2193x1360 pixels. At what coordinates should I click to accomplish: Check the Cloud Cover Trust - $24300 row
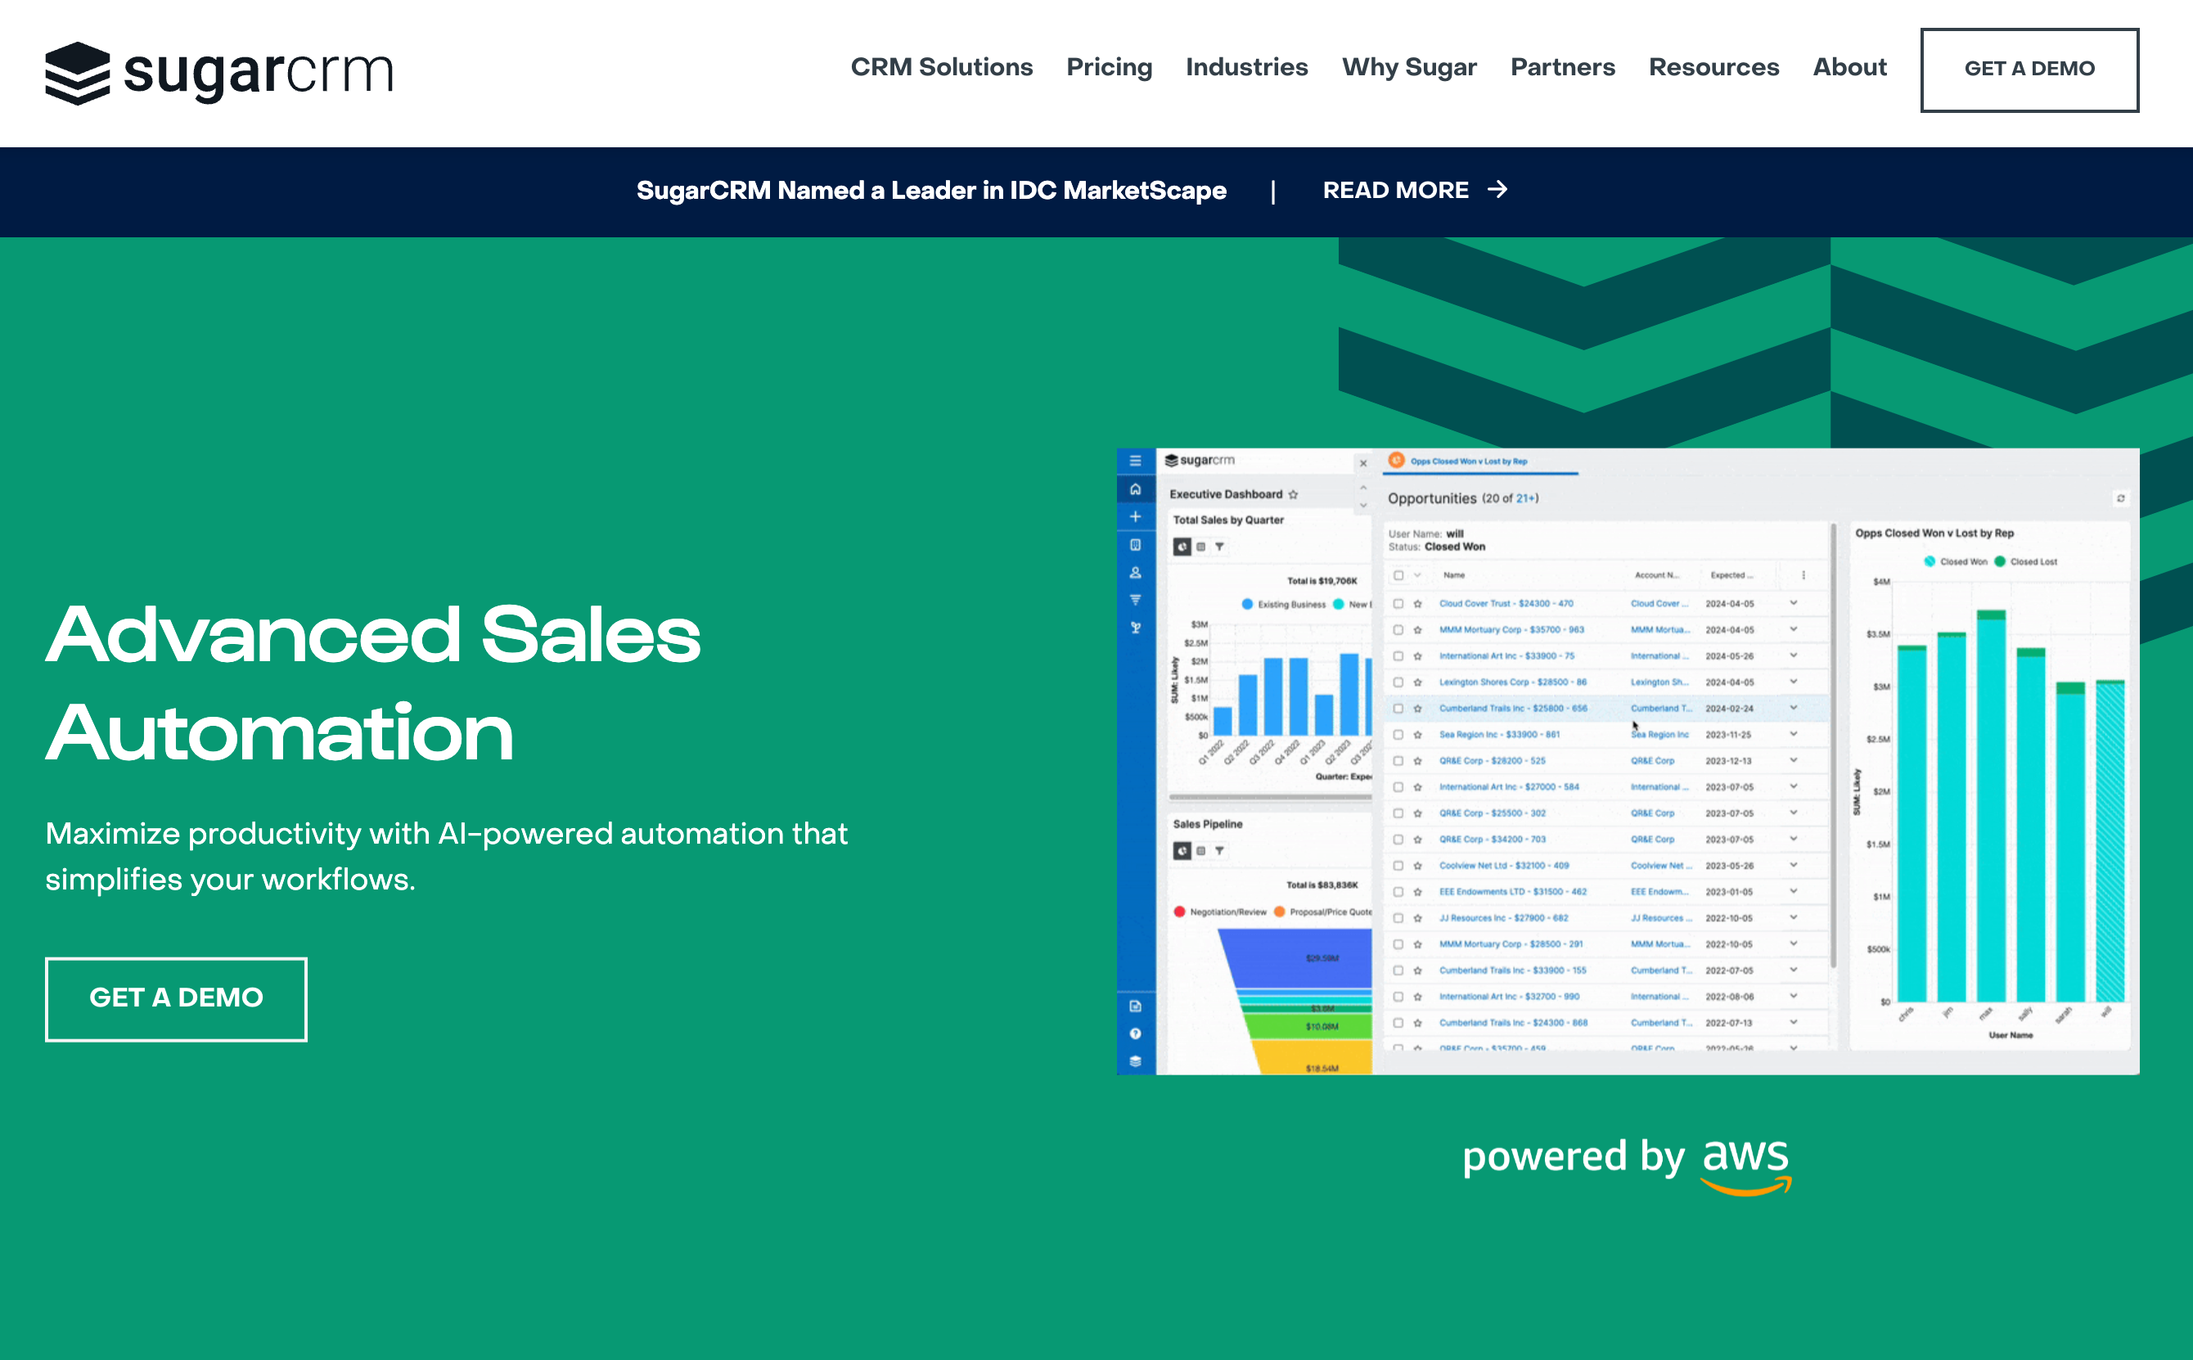point(1398,604)
